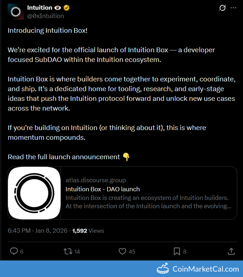The image size is (243, 277).
Task: Click the atlas.discourse.group domain text
Action: [x=96, y=180]
